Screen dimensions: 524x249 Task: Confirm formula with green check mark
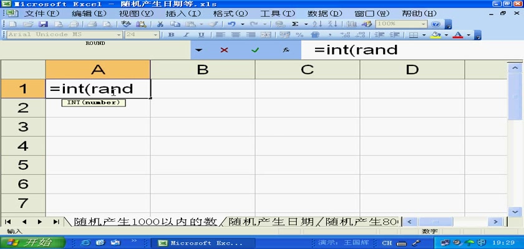click(255, 50)
